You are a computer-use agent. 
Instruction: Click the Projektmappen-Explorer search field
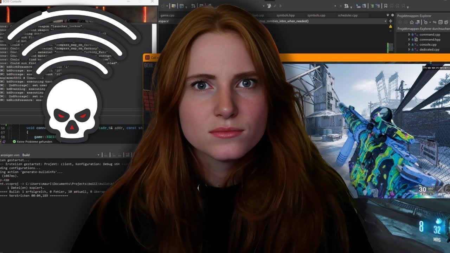coord(423,28)
